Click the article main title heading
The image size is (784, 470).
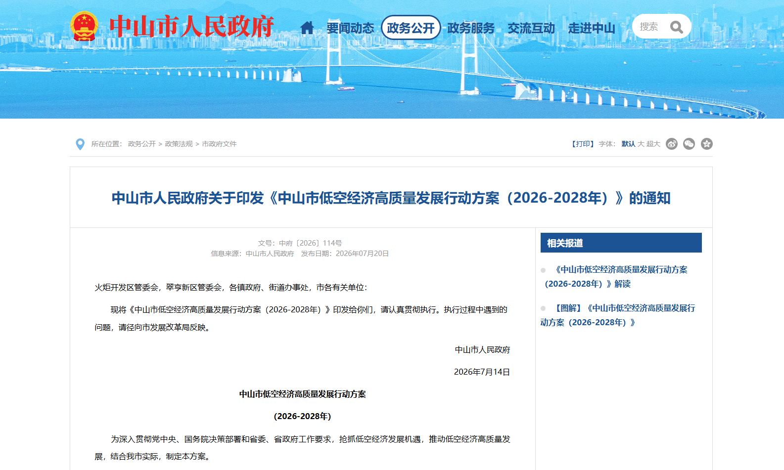[391, 198]
